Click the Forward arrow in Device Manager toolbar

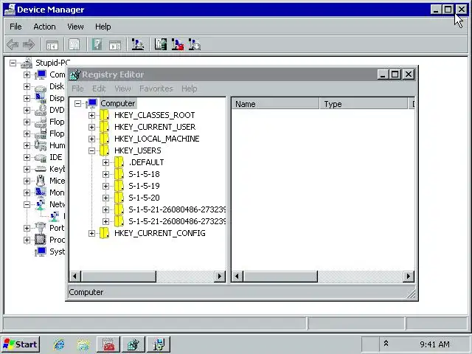(29, 45)
